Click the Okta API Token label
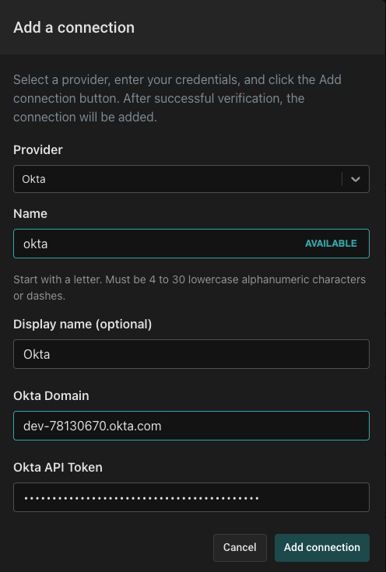This screenshot has width=386, height=572. (58, 467)
